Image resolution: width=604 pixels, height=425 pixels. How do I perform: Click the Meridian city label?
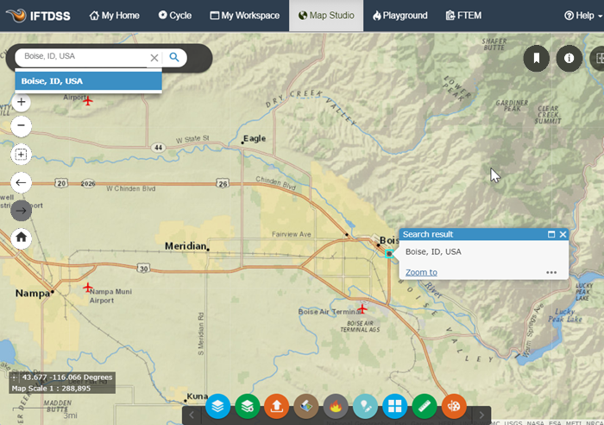pos(186,246)
